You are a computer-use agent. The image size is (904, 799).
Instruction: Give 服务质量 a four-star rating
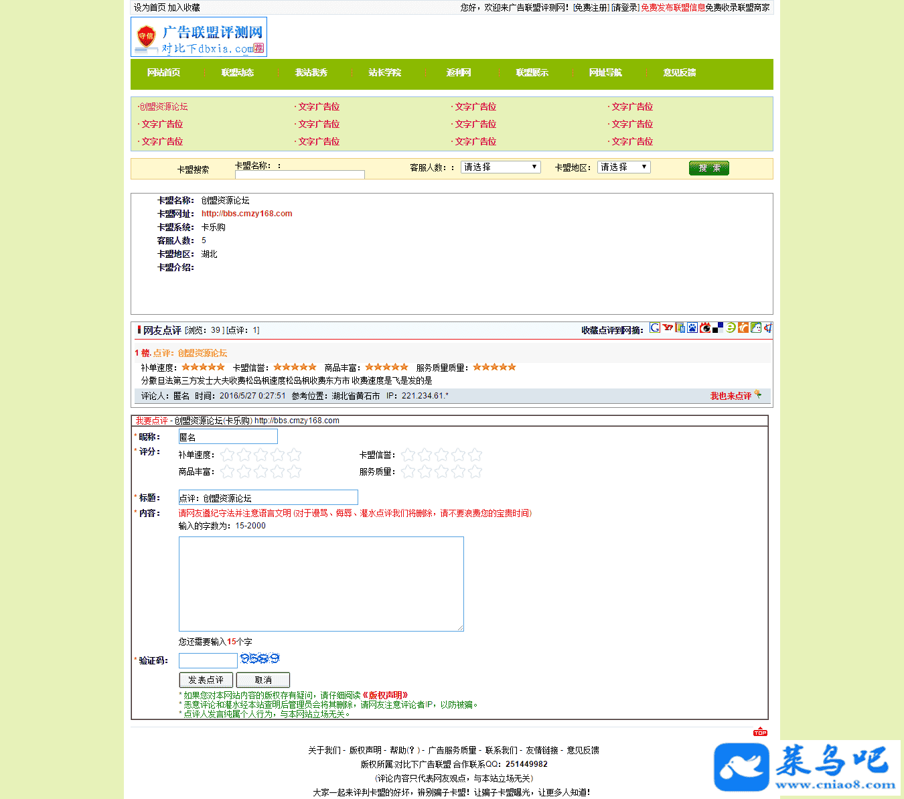[459, 471]
